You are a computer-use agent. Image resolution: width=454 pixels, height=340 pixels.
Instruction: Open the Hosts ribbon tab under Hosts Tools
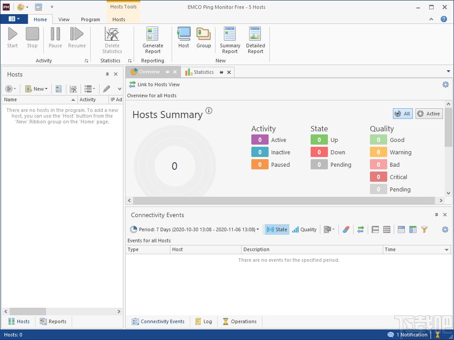[x=119, y=19]
